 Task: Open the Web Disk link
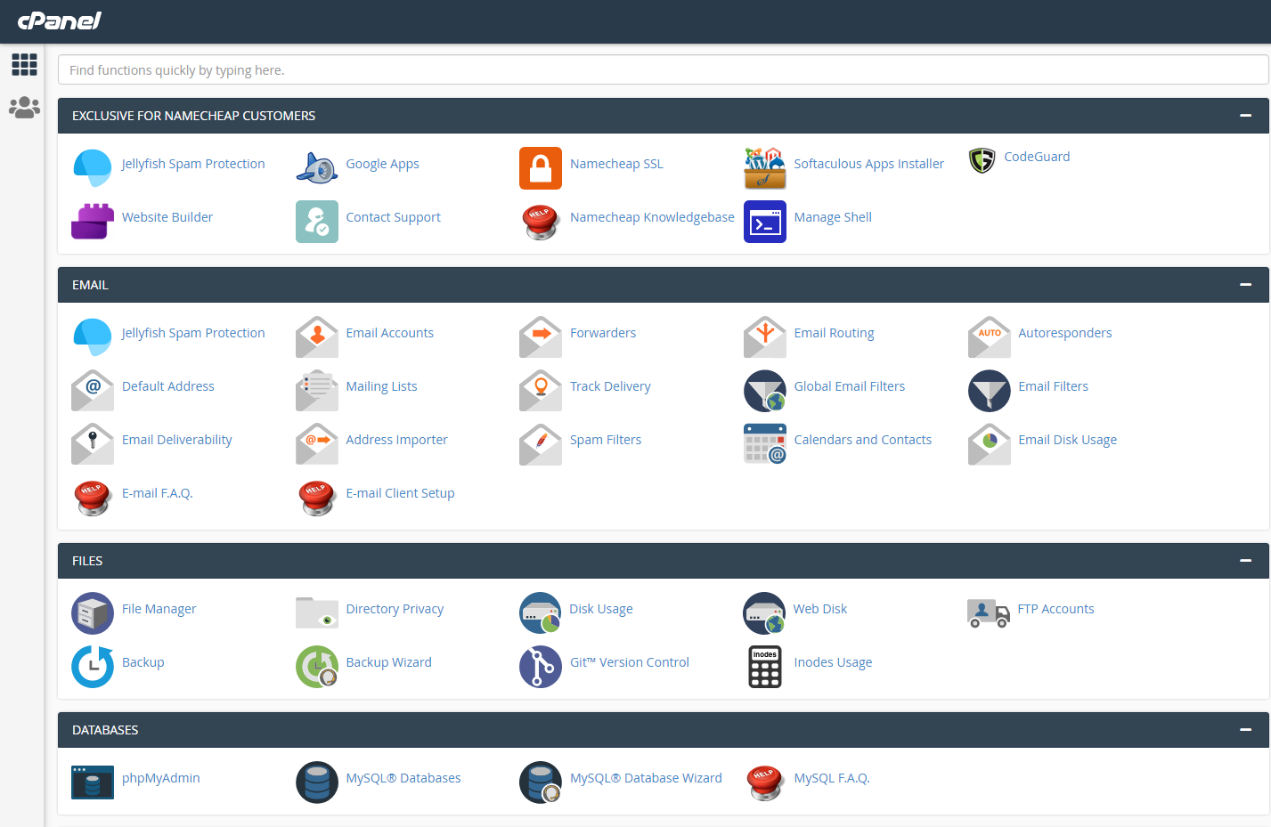click(x=820, y=609)
